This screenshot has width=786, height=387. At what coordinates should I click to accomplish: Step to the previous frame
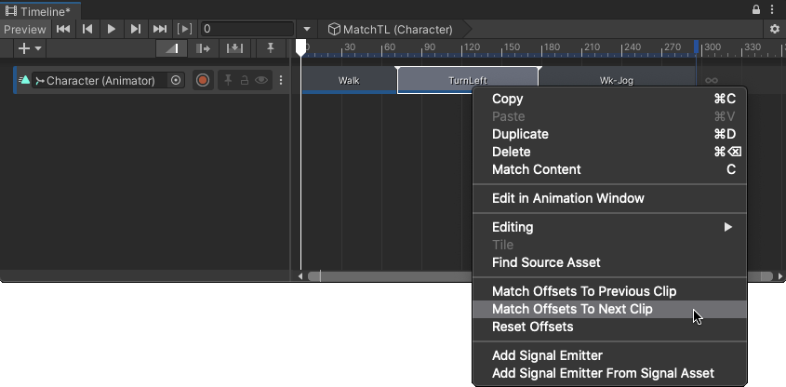pos(87,29)
